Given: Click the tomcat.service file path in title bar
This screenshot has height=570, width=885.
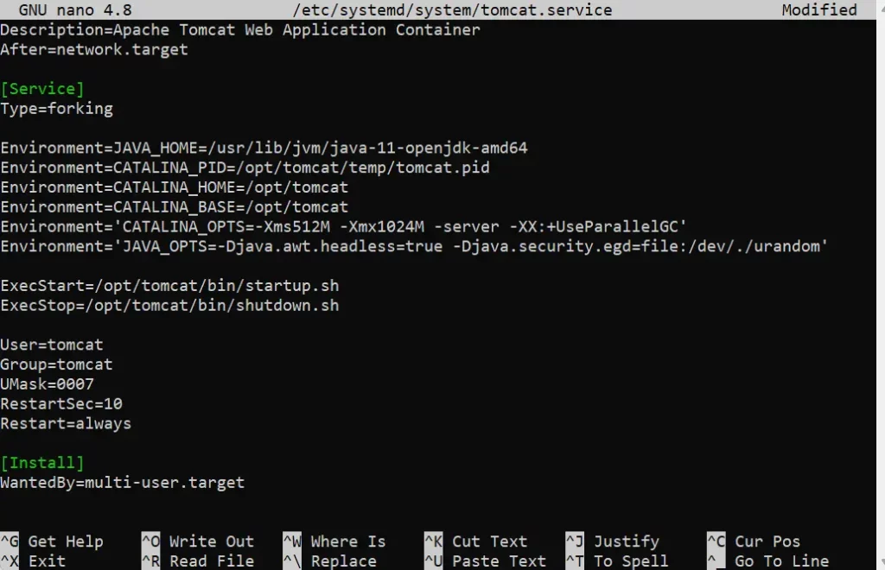Looking at the screenshot, I should pyautogui.click(x=452, y=10).
